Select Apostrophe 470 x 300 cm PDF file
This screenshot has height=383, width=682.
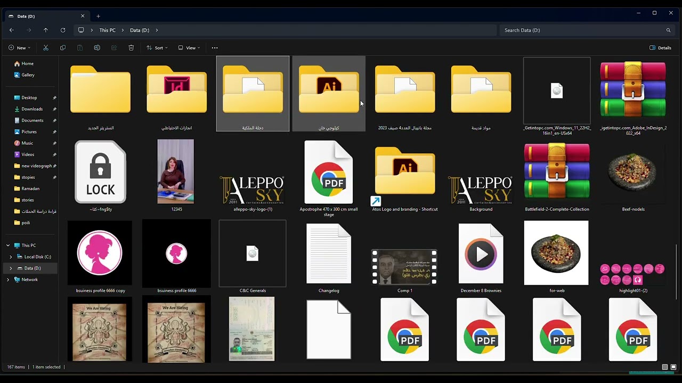[x=329, y=172]
